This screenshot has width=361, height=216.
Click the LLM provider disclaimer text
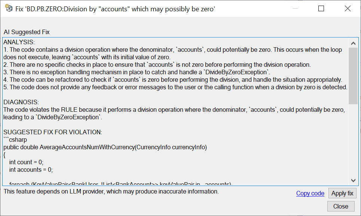pos(111,192)
